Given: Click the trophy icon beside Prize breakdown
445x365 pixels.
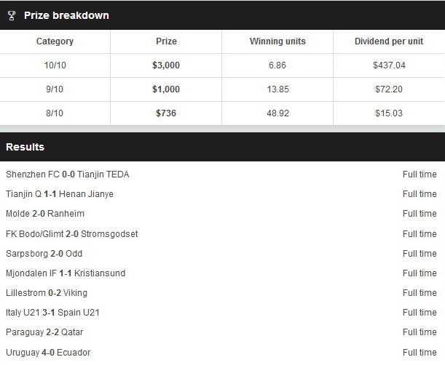Looking at the screenshot, I should coord(12,15).
